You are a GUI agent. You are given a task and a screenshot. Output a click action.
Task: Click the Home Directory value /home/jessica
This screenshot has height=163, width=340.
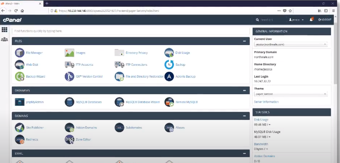[263, 69]
